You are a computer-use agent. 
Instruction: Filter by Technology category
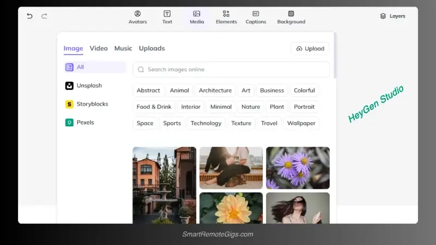pos(206,124)
